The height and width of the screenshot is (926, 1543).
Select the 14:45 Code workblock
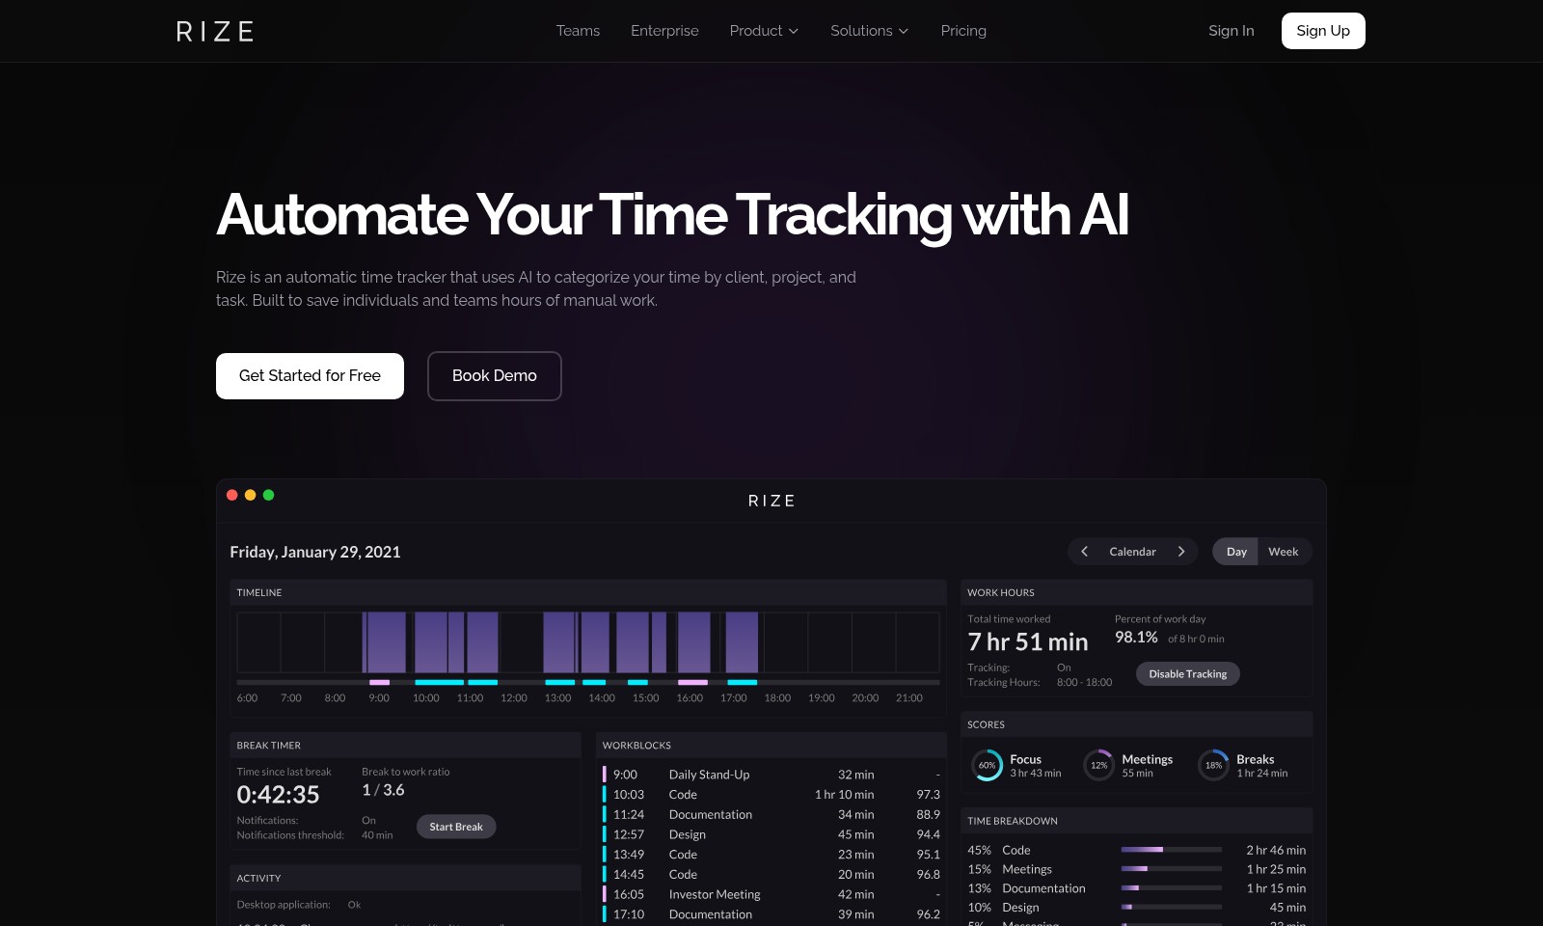(x=771, y=875)
